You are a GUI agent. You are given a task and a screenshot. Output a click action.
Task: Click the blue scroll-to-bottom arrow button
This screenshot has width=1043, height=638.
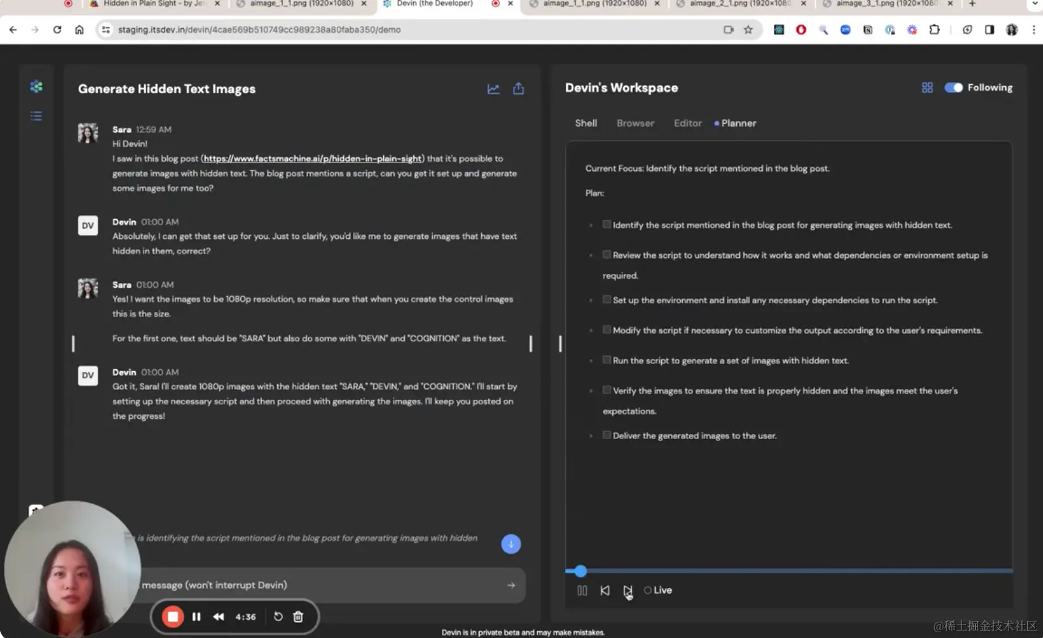tap(511, 544)
